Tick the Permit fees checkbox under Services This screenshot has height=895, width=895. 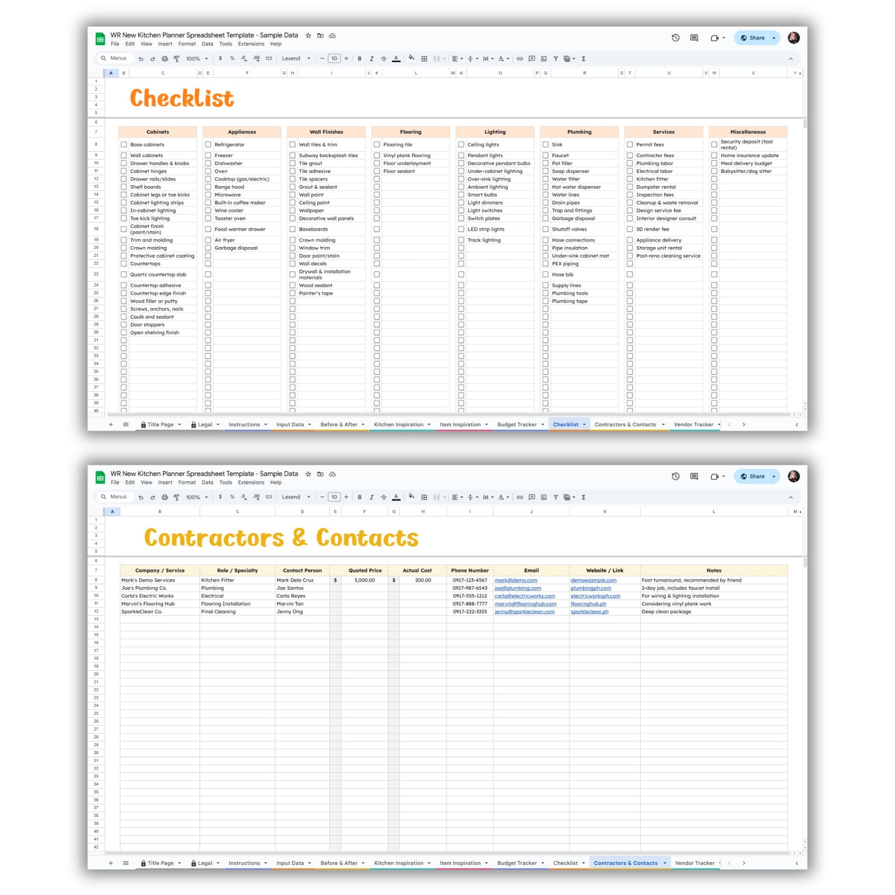(630, 144)
